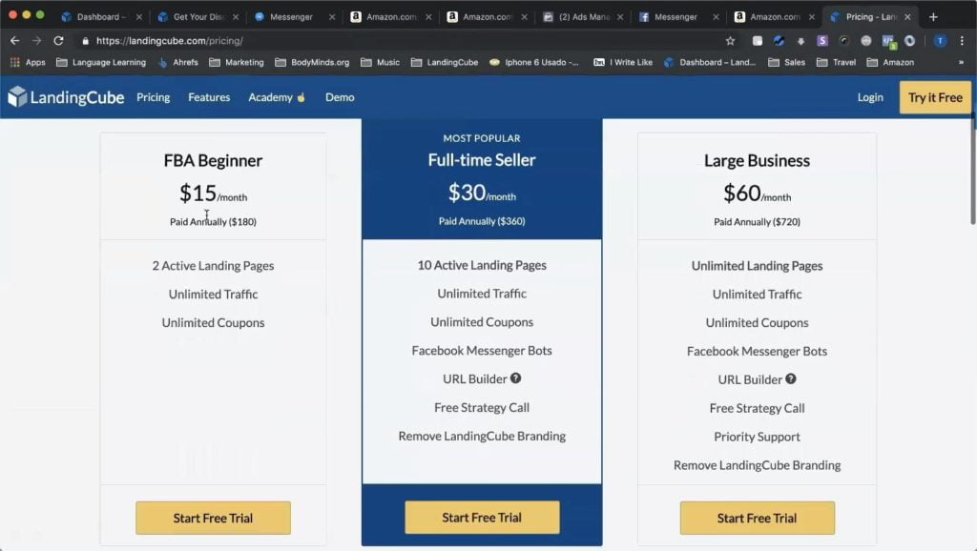This screenshot has width=977, height=551.
Task: Open the Apps bookmarks grid
Action: click(x=28, y=62)
